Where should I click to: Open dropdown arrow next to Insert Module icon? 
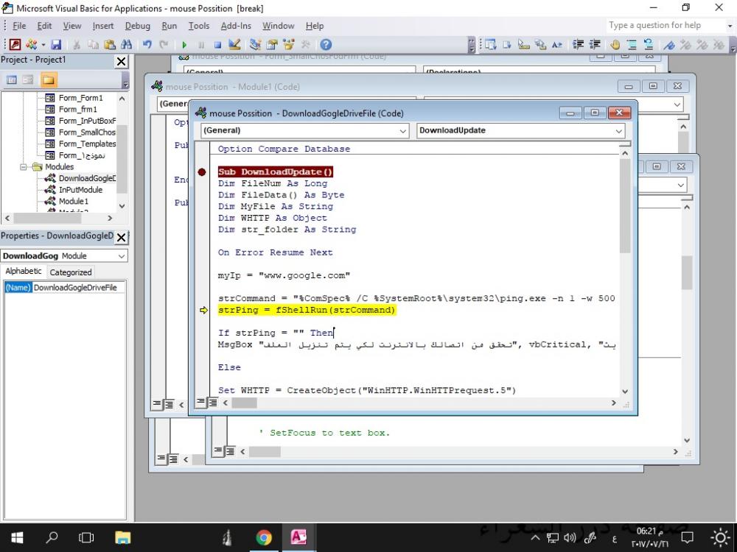[43, 45]
